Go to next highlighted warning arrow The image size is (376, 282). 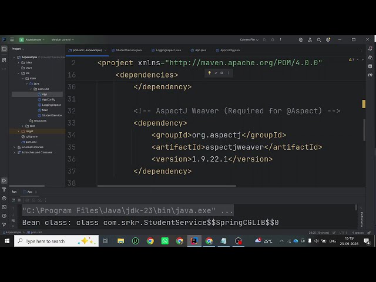(x=362, y=59)
